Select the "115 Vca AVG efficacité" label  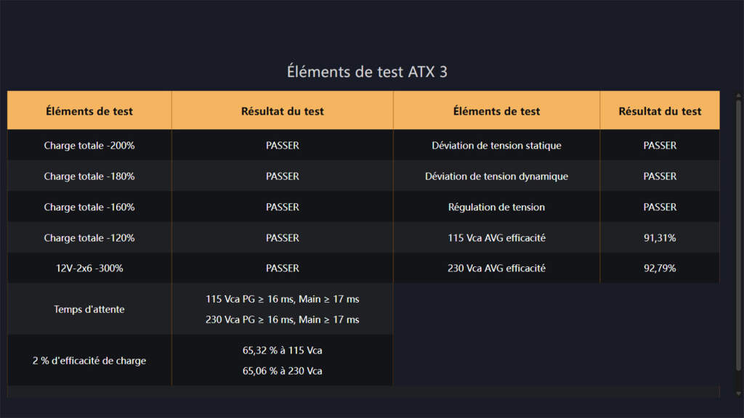tap(496, 238)
